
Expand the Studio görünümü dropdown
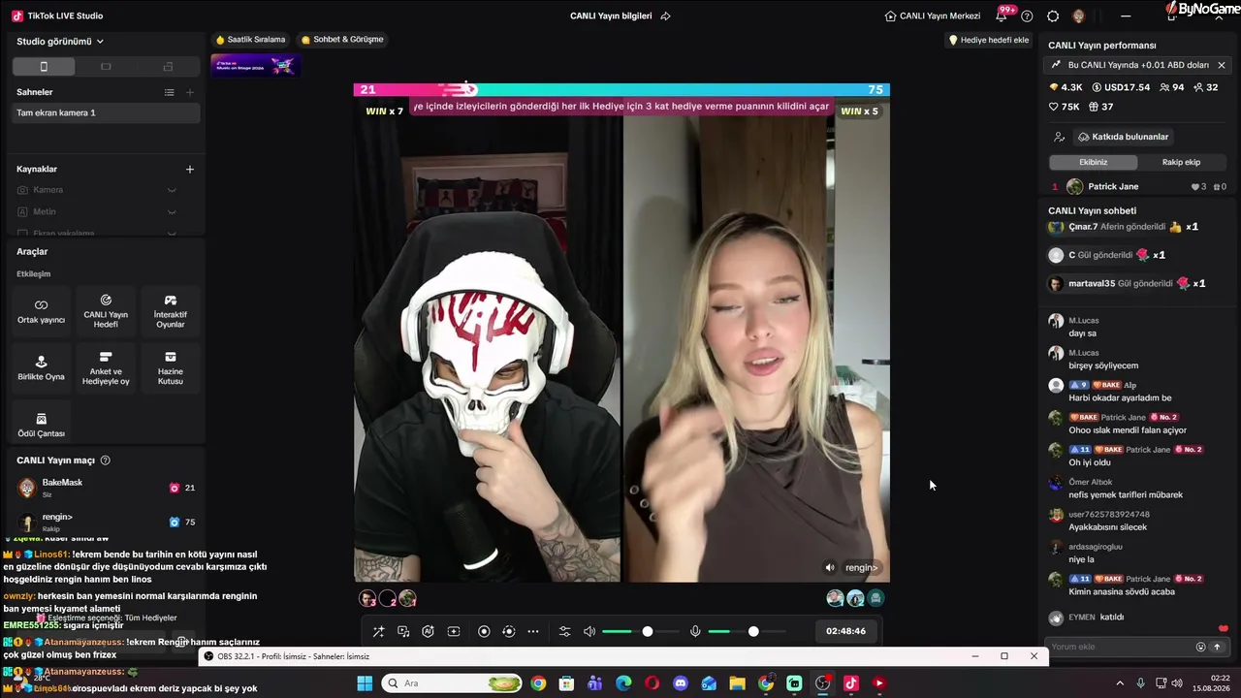click(x=60, y=42)
